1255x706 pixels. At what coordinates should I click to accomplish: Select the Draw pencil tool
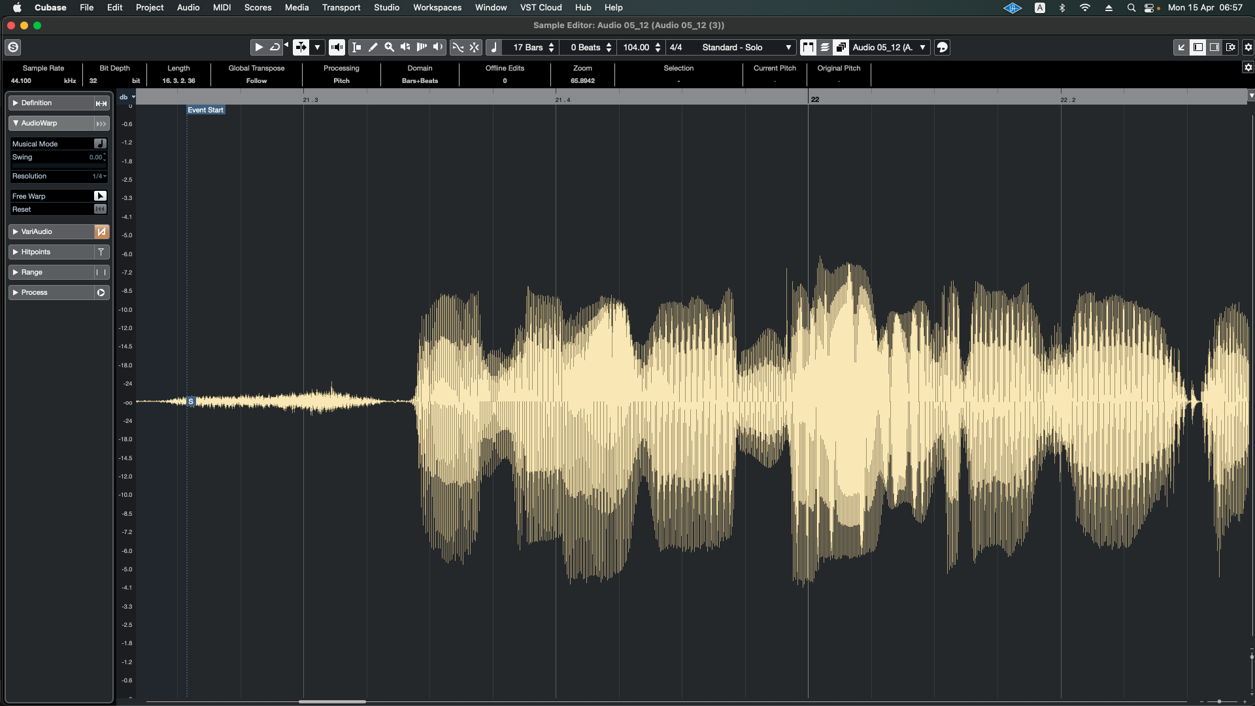(x=373, y=47)
